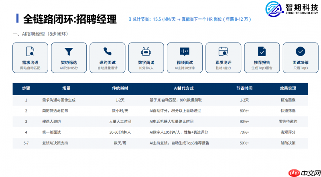The height and width of the screenshot is (177, 321).
Task: Click the 客观评分 cell
Action: click(x=288, y=132)
